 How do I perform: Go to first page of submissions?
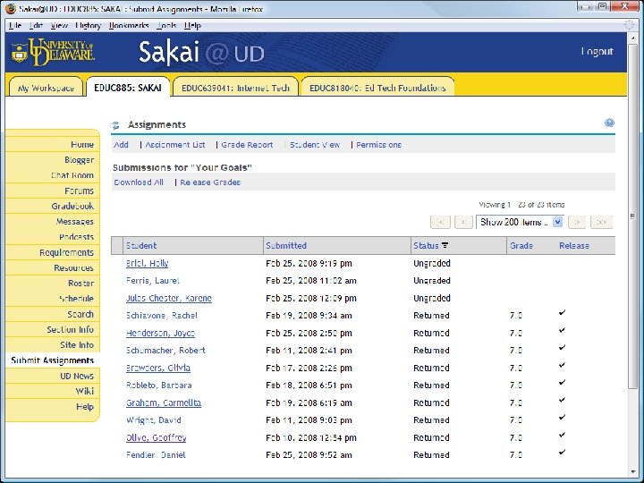tap(440, 222)
